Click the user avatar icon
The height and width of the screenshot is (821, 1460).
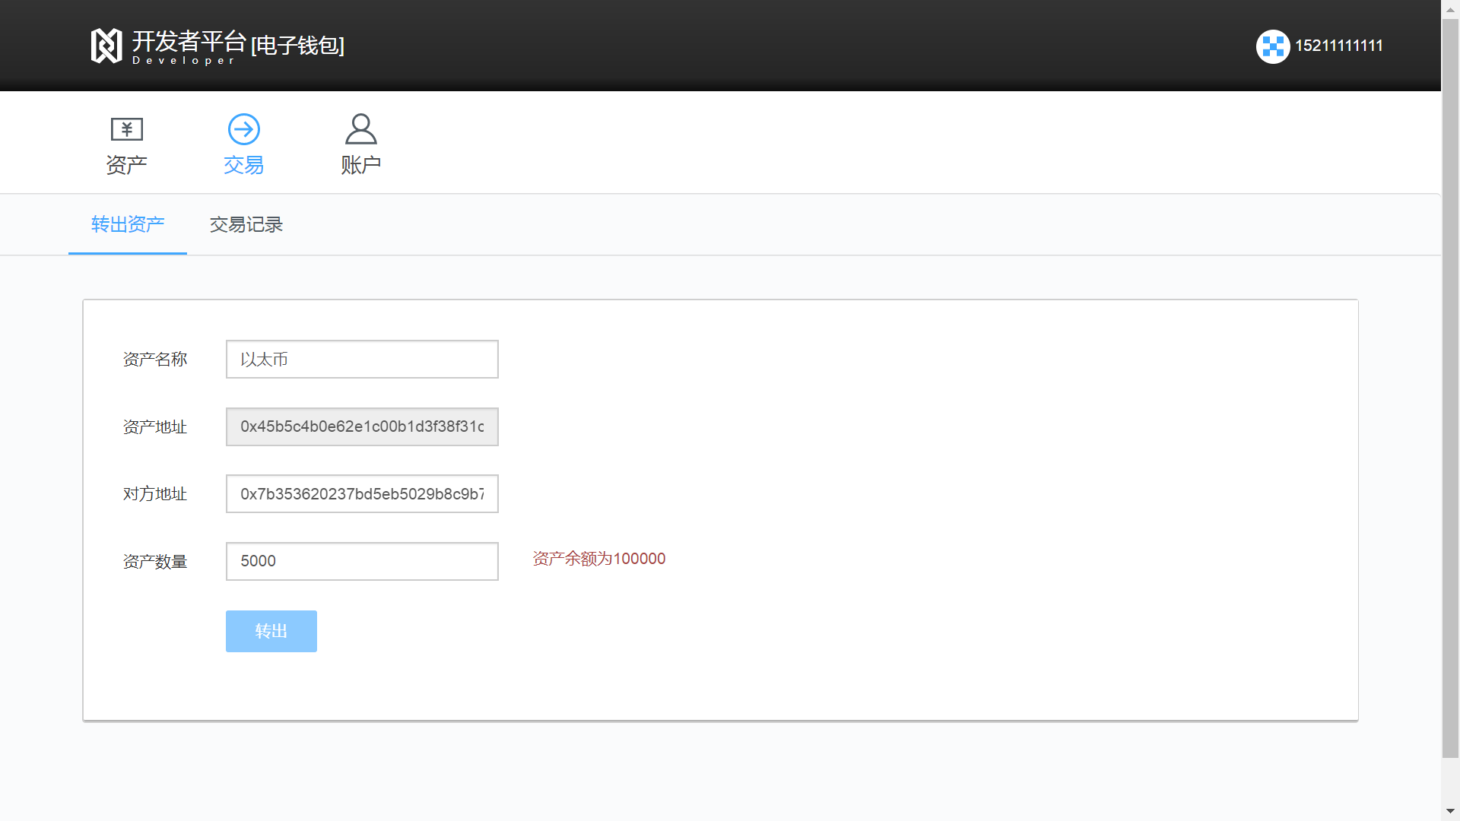pos(1272,46)
